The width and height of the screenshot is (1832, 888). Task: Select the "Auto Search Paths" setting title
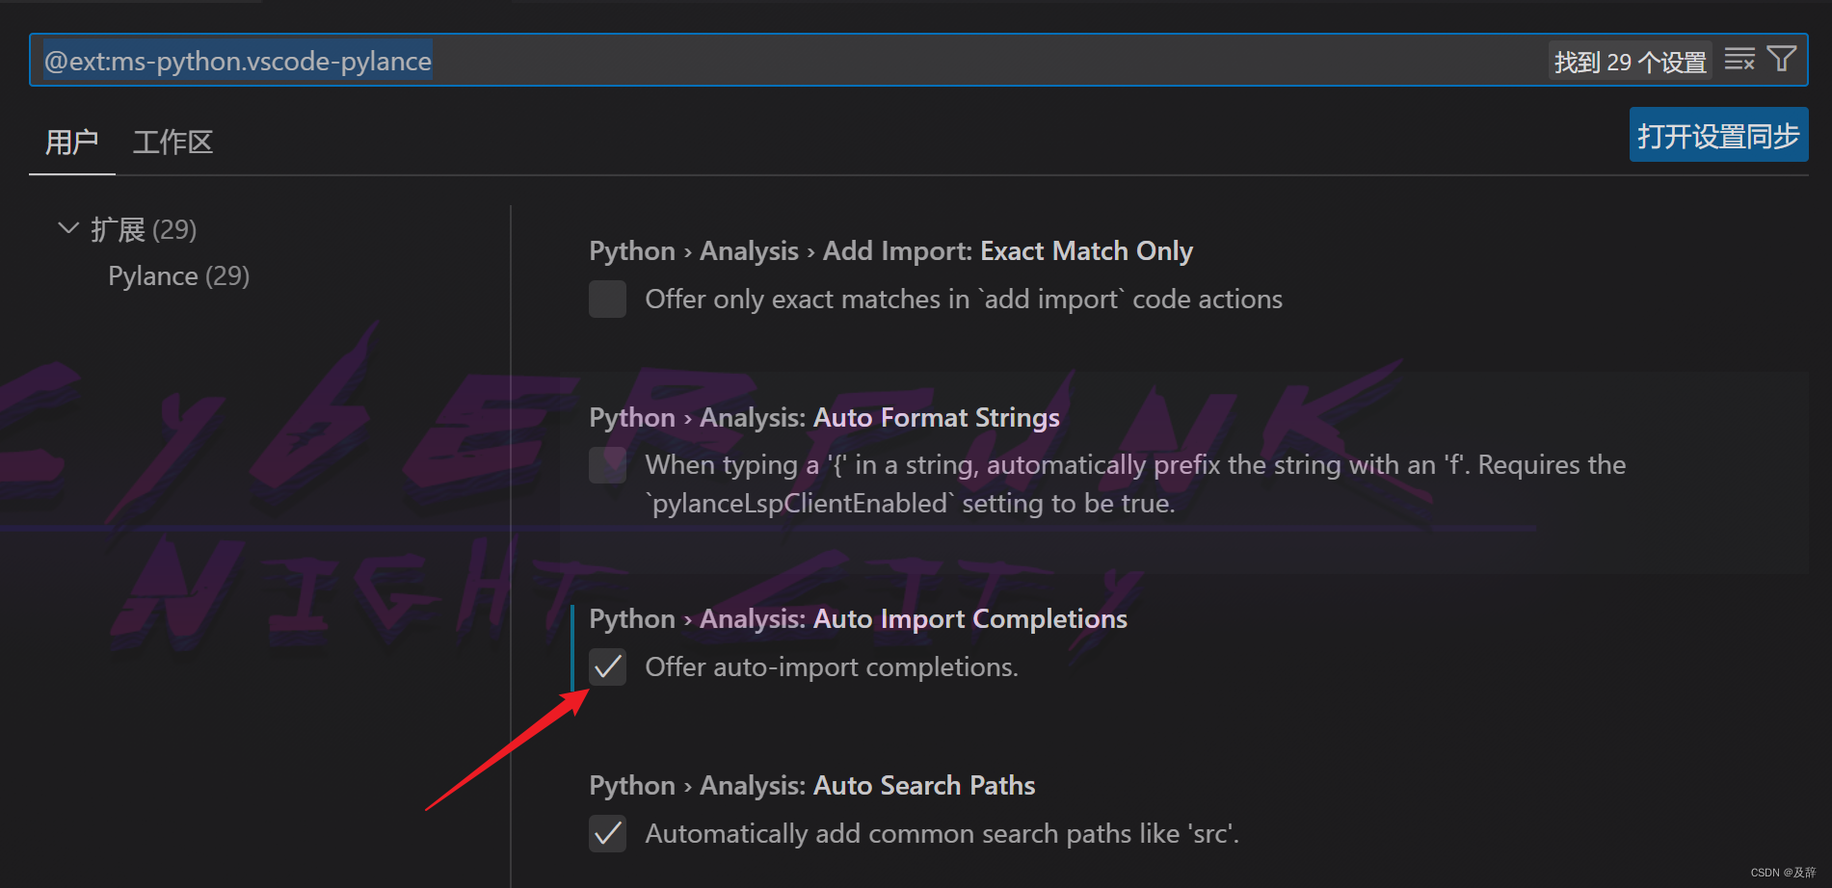point(923,785)
